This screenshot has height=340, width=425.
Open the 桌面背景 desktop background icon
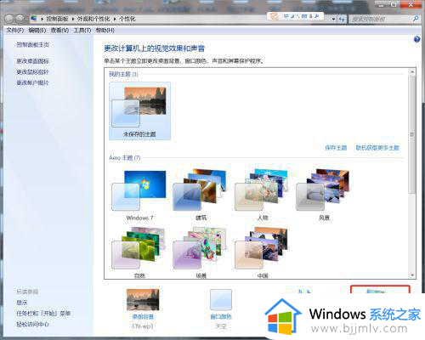(x=143, y=300)
